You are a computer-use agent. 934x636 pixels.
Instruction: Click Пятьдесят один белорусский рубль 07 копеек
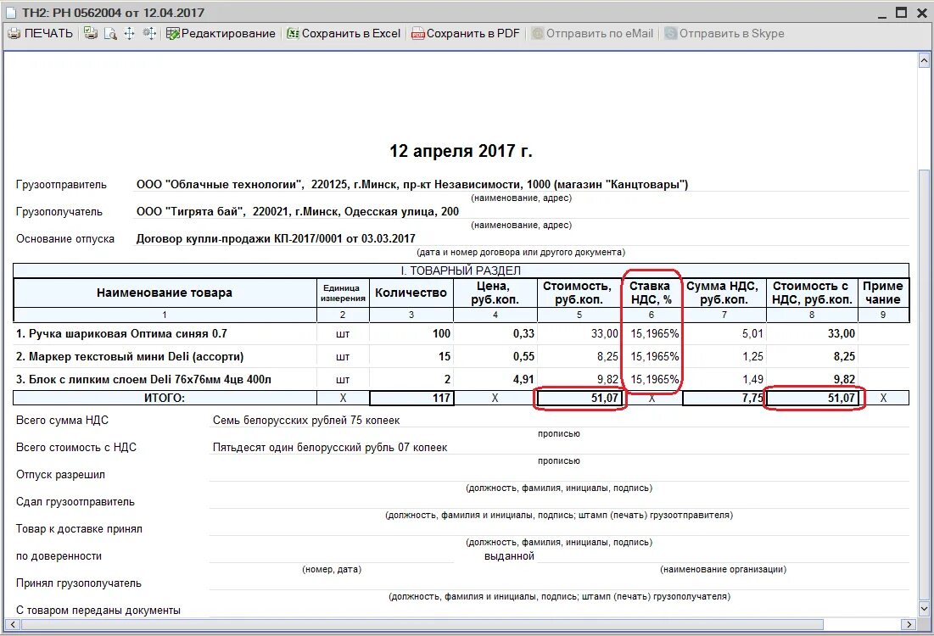330,447
